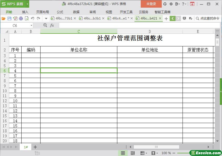Go to next tab with gray arrow

[x=178, y=18]
